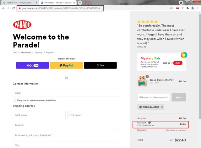Open a new browser tab
This screenshot has height=148, width=201.
pyautogui.click(x=80, y=3)
